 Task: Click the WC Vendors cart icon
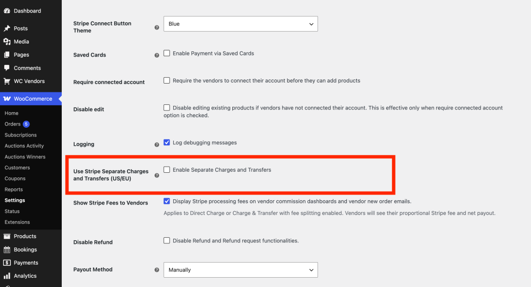click(x=7, y=81)
